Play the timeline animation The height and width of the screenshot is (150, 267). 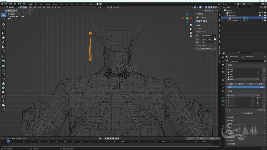[113, 139]
